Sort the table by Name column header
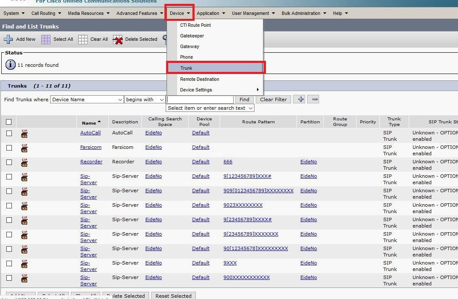458x299 pixels. click(89, 123)
